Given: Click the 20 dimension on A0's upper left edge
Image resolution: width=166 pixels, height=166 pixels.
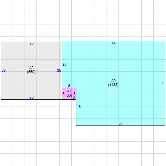Looking at the screenshot, I should (64, 64).
